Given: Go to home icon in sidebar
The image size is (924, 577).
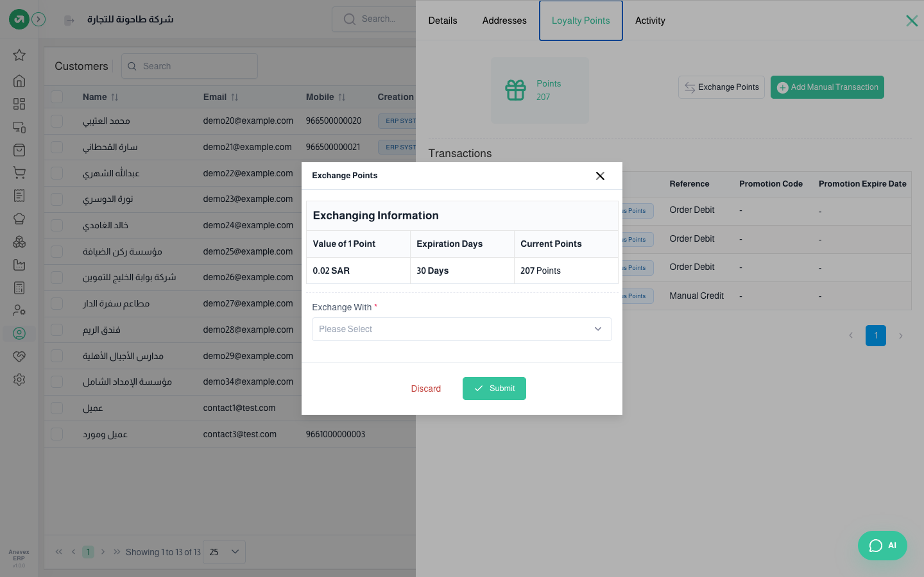Looking at the screenshot, I should [x=19, y=81].
